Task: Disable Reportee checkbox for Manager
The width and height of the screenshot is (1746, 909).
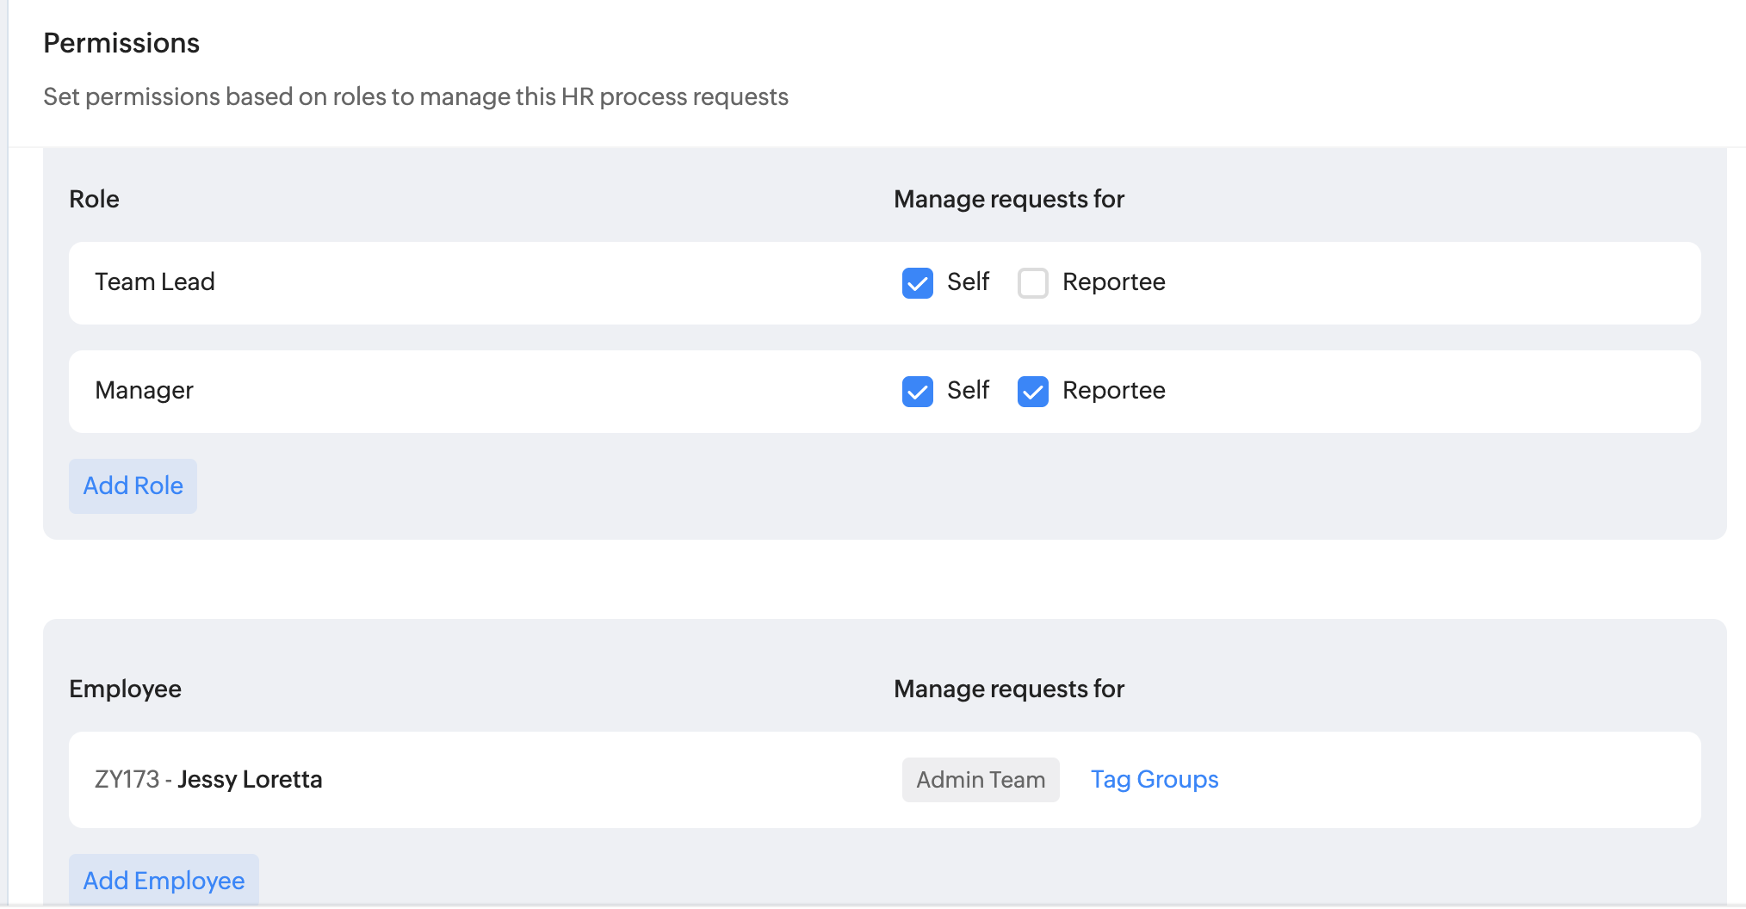Action: point(1032,392)
